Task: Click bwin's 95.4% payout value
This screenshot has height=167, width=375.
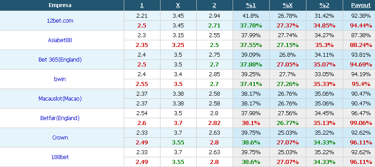Action: (361, 84)
